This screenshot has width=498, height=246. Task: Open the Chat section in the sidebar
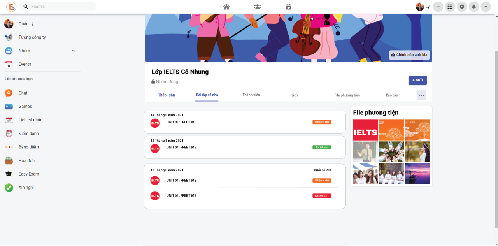[x=23, y=93]
